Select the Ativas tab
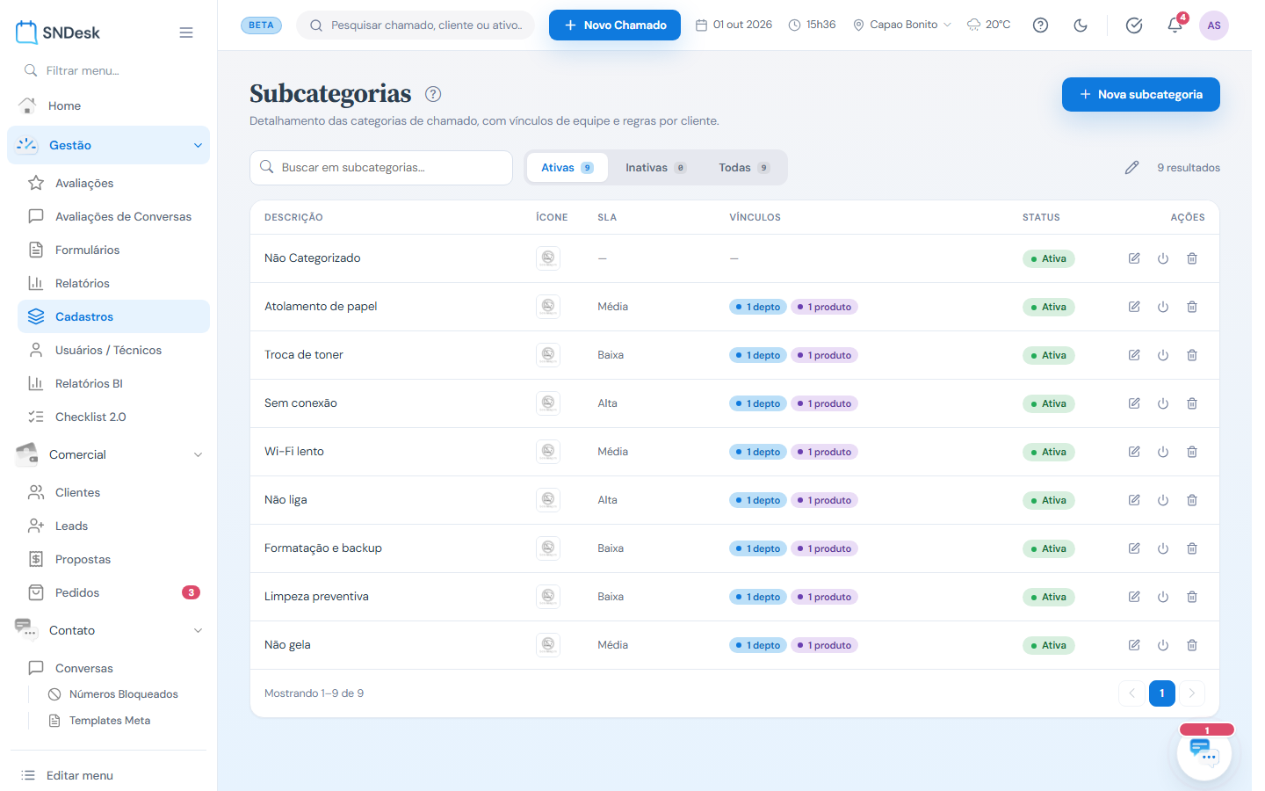The width and height of the screenshot is (1265, 791). (567, 168)
